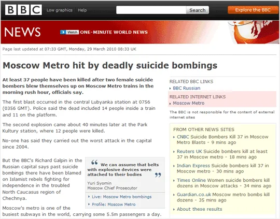Click the BBC logo
This screenshot has width=280, height=219.
[23, 10]
